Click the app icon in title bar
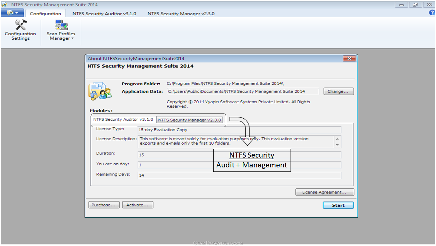Image resolution: width=436 pixels, height=246 pixels. pyautogui.click(x=4, y=4)
